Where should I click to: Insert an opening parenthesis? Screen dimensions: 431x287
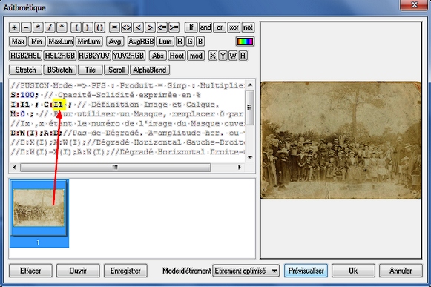76,27
